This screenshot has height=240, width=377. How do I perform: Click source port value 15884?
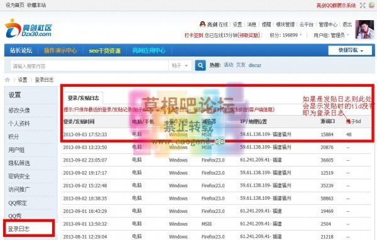[x=327, y=134]
